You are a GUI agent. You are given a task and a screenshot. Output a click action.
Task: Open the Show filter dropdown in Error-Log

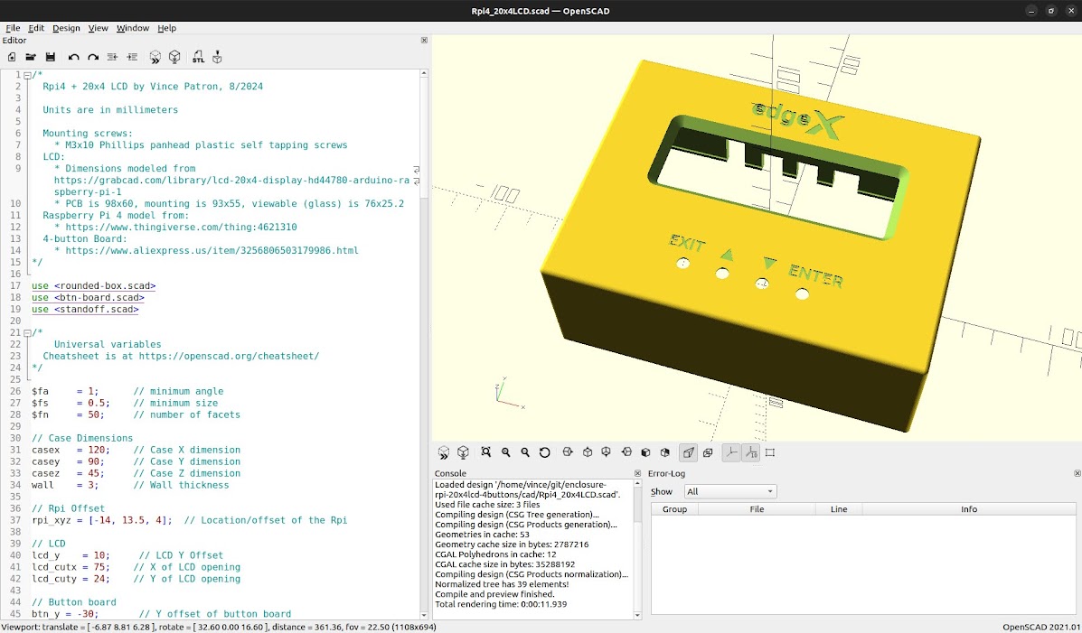coord(730,491)
